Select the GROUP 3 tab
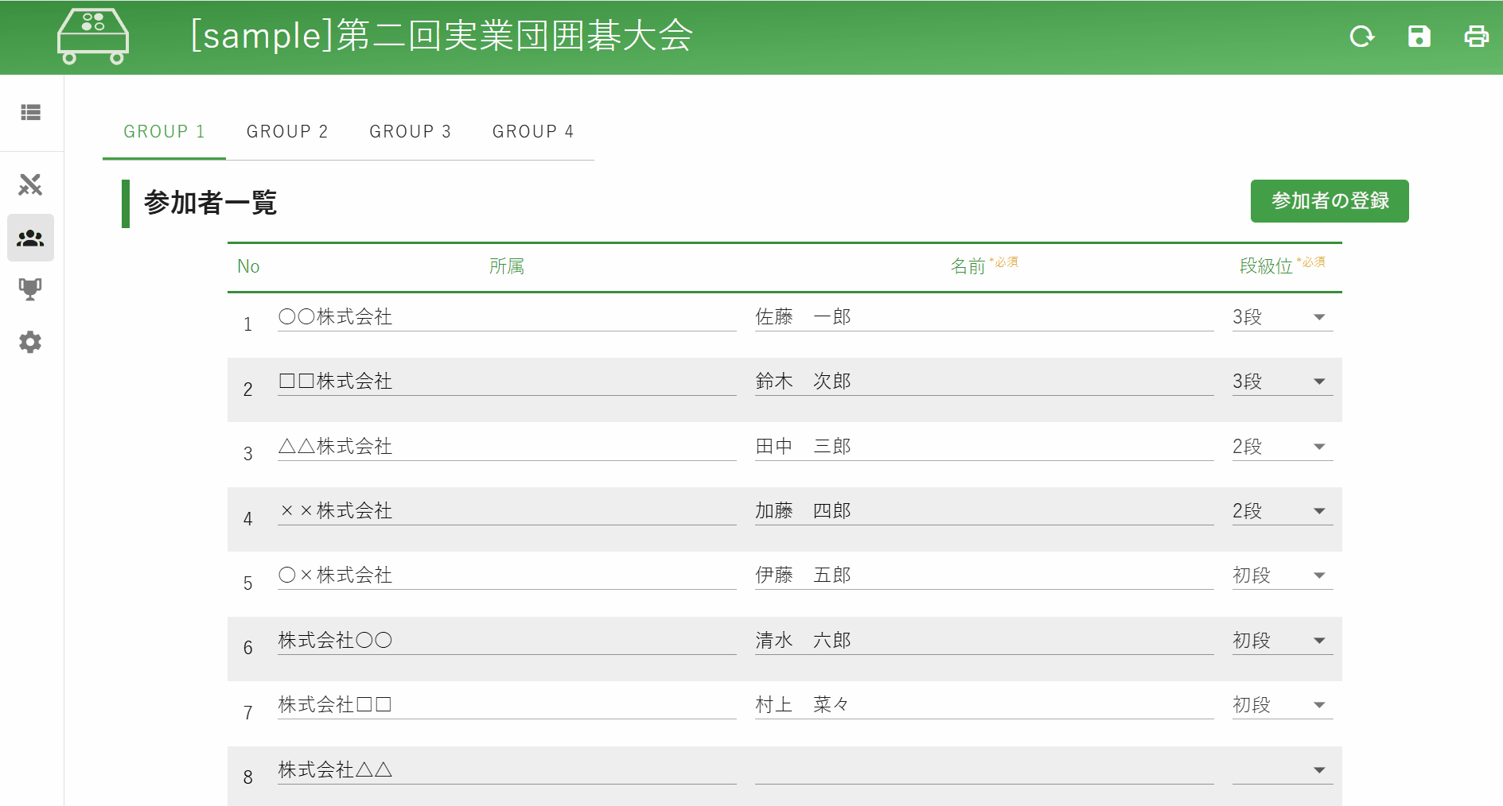Screen dimensions: 1503x806 (411, 132)
